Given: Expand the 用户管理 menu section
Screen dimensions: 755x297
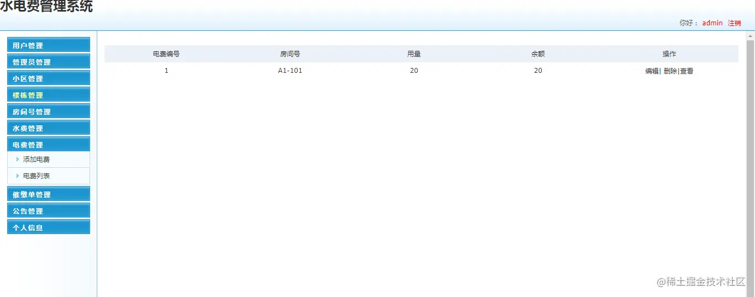Looking at the screenshot, I should click(x=49, y=45).
